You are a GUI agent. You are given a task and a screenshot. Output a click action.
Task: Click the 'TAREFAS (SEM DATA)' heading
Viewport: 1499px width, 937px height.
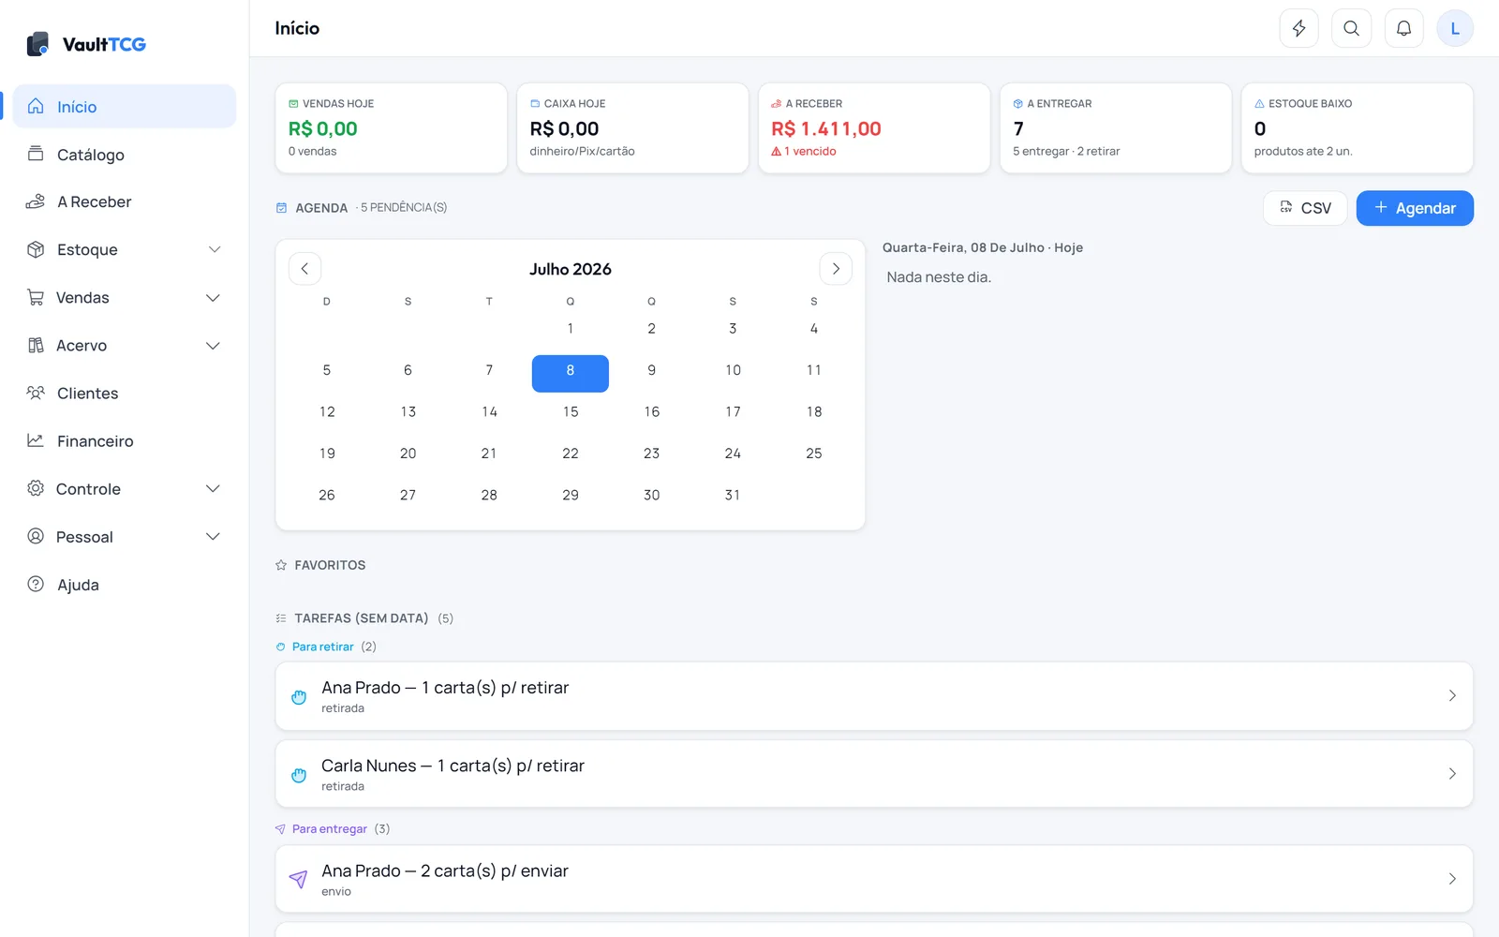pos(362,618)
